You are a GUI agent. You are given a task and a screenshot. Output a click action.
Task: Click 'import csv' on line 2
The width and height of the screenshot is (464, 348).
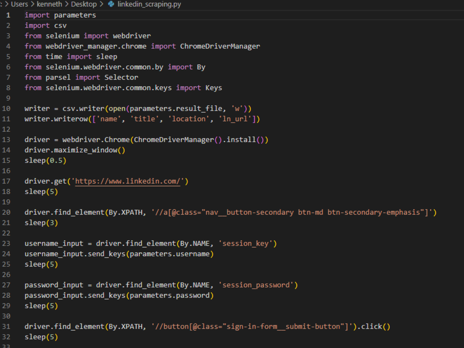(x=45, y=26)
